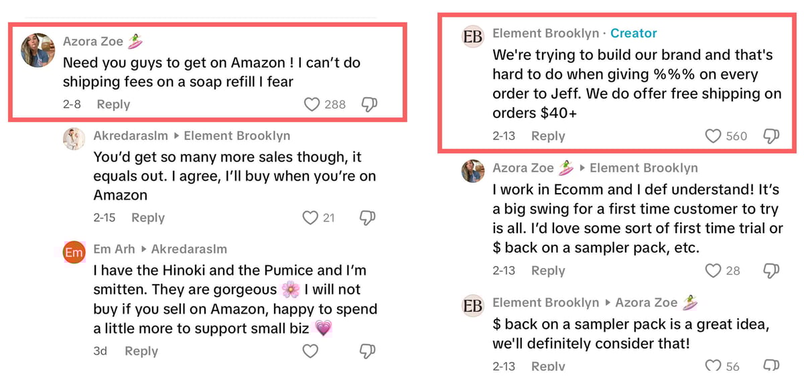
Task: Dislike Em Arh's small biz comment
Action: [368, 351]
